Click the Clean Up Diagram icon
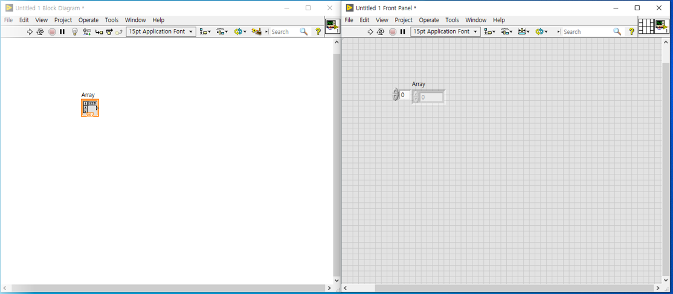The height and width of the screenshot is (294, 673). tap(256, 32)
